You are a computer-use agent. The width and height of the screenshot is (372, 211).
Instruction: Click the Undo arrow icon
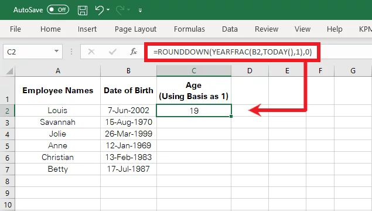[x=99, y=10]
